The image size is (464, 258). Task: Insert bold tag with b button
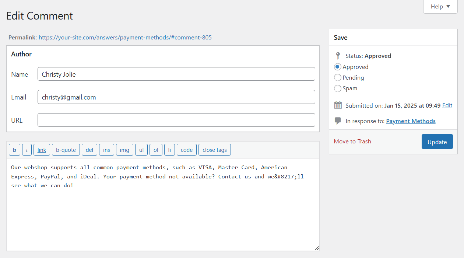tap(14, 150)
